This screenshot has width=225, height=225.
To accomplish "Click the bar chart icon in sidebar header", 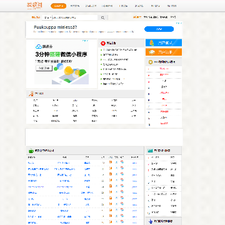I will [150, 151].
